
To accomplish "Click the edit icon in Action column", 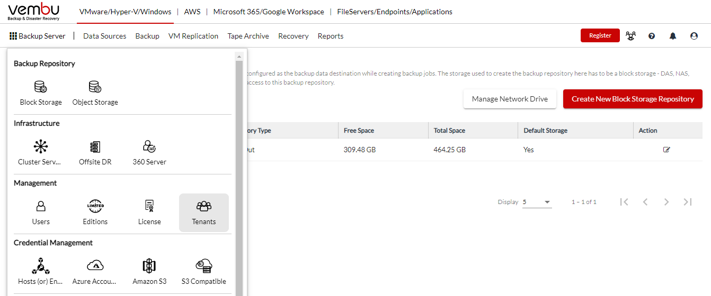I will tap(666, 150).
